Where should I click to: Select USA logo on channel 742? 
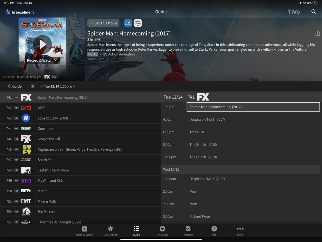[26, 108]
